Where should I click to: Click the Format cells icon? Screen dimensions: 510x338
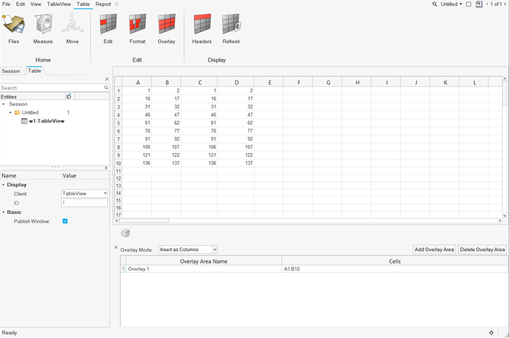click(x=137, y=25)
